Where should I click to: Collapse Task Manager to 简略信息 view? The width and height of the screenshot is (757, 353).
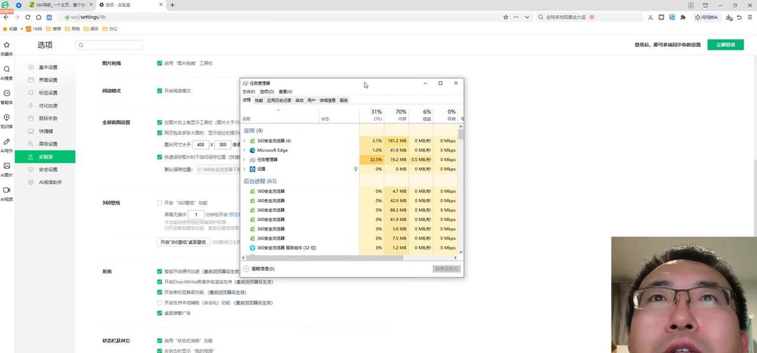pyautogui.click(x=259, y=268)
